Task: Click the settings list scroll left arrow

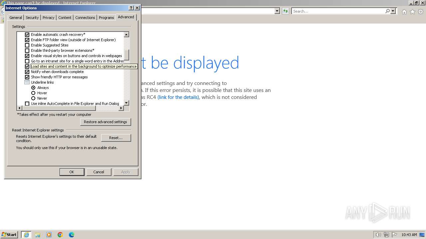Action: click(19, 108)
